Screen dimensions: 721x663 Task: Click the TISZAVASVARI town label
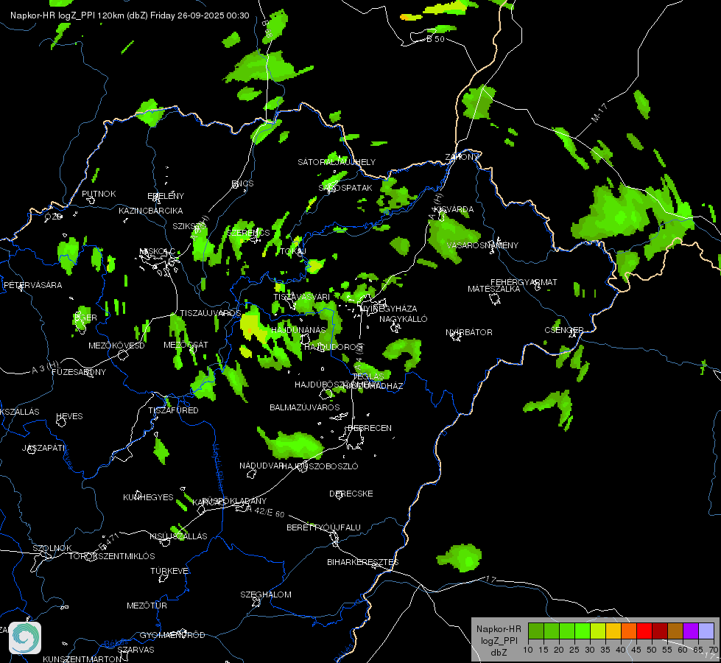(x=301, y=297)
